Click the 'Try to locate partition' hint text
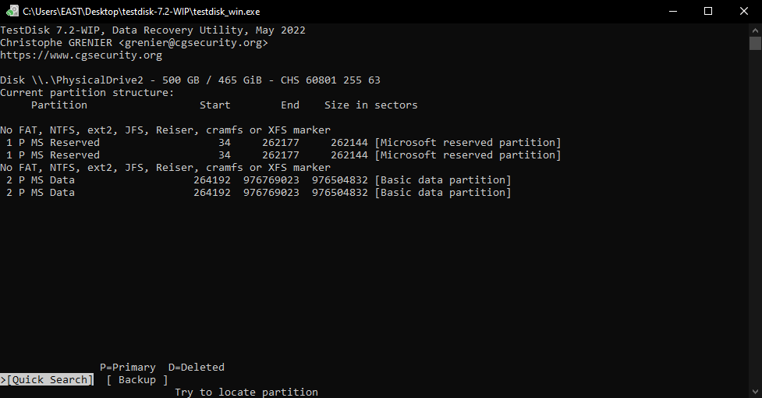This screenshot has width=762, height=398. pyautogui.click(x=246, y=392)
